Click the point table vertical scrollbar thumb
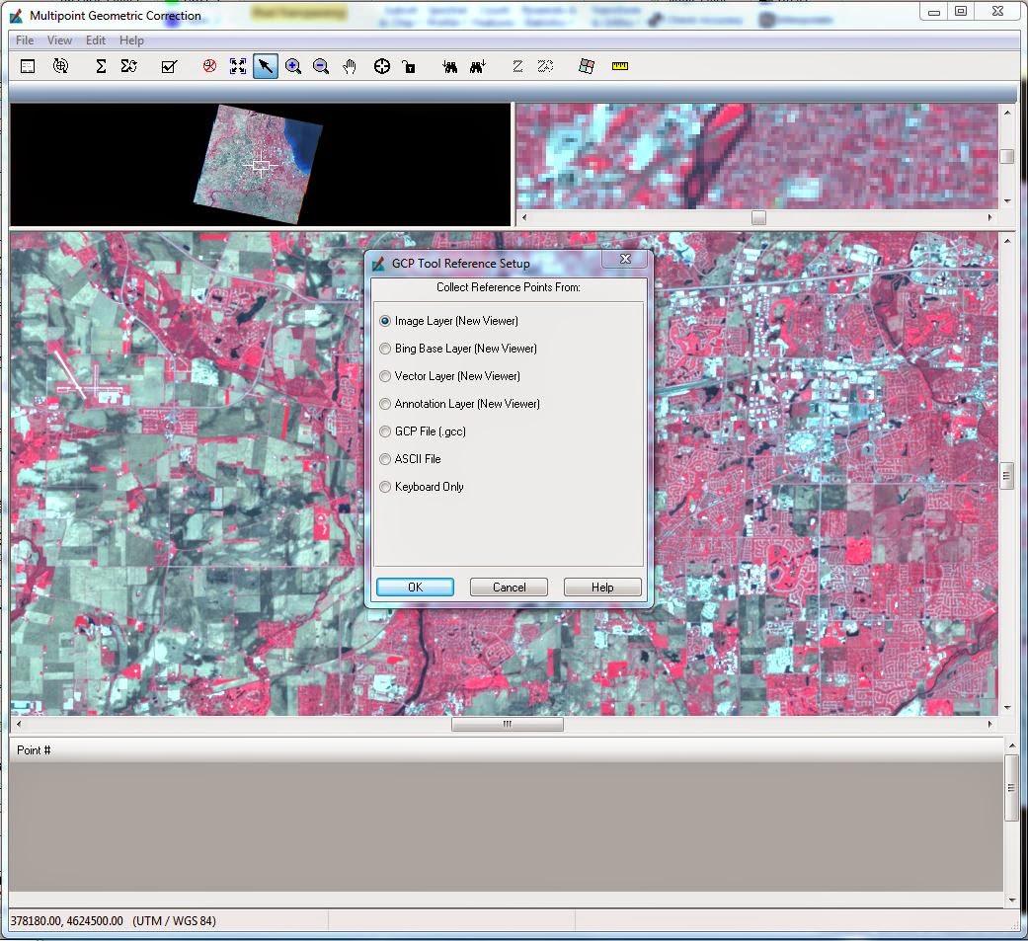 [1011, 788]
